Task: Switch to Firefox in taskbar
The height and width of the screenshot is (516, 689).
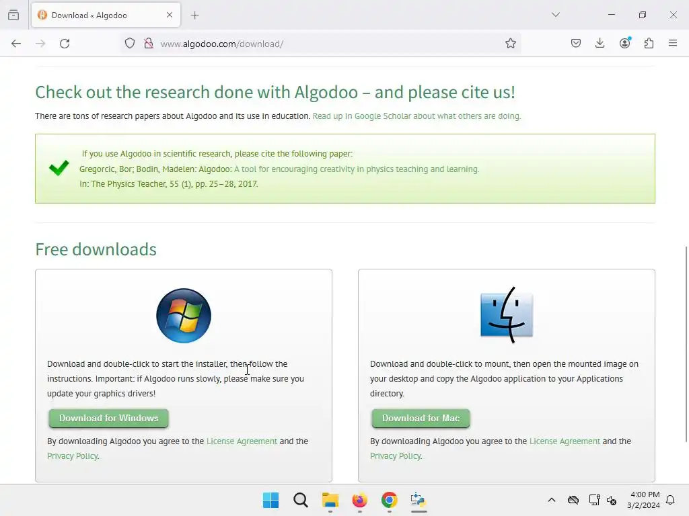Action: click(359, 500)
